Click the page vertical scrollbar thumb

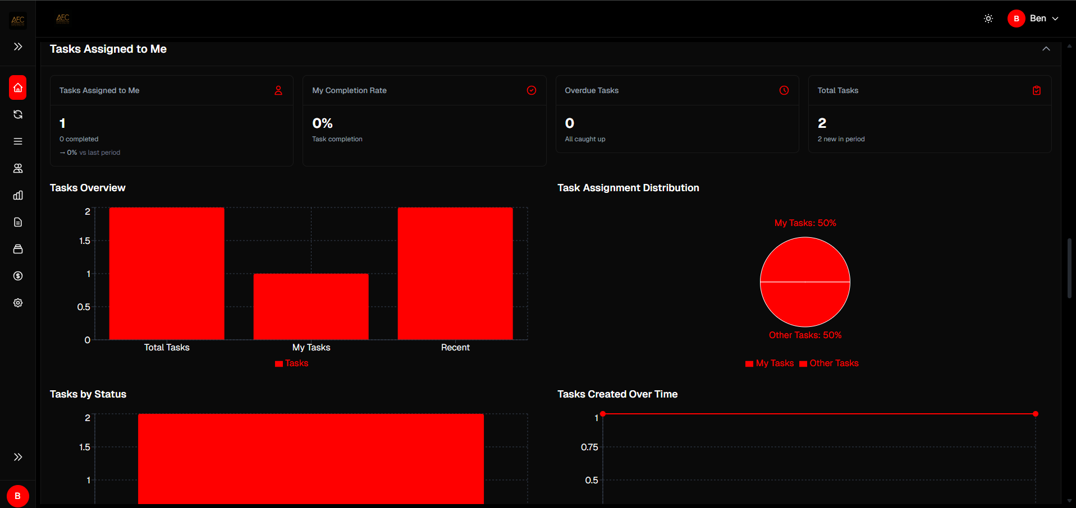coord(1070,268)
